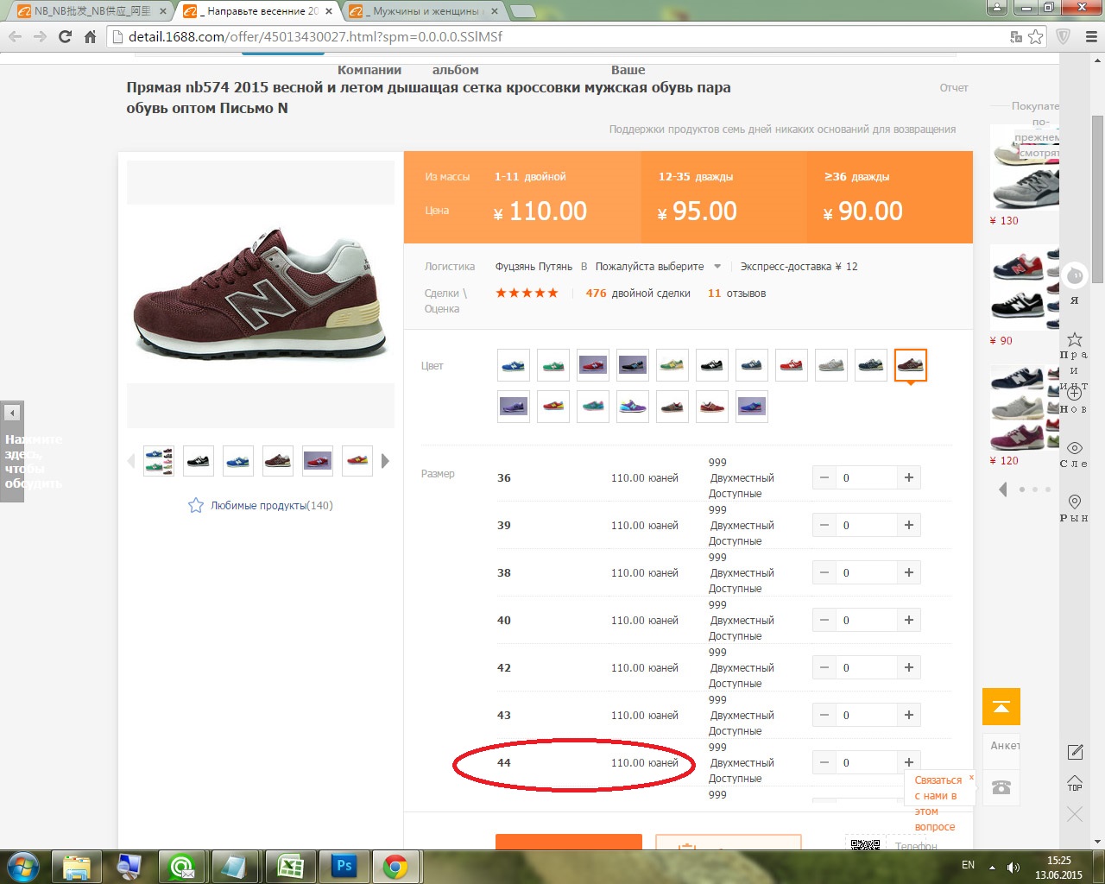
Task: Open Excel from taskbar
Action: point(291,866)
